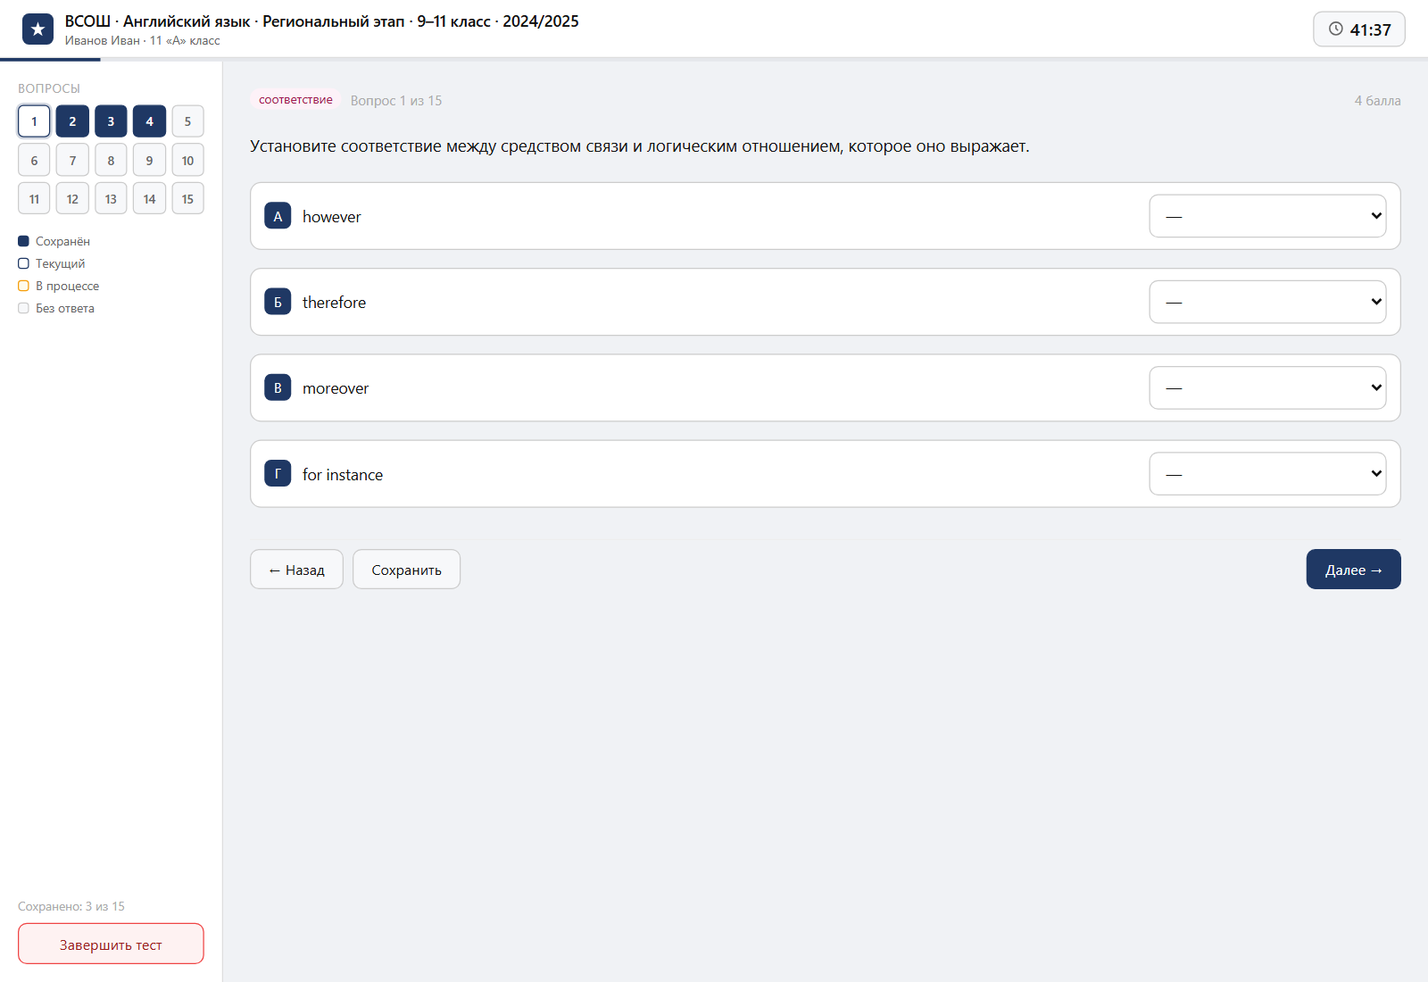Click the letter В badge beside moreover
The width and height of the screenshot is (1428, 982).
(278, 387)
